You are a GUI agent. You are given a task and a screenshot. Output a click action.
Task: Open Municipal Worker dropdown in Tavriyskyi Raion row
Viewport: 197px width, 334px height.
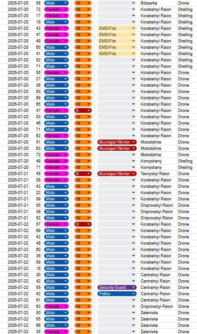pos(117,174)
